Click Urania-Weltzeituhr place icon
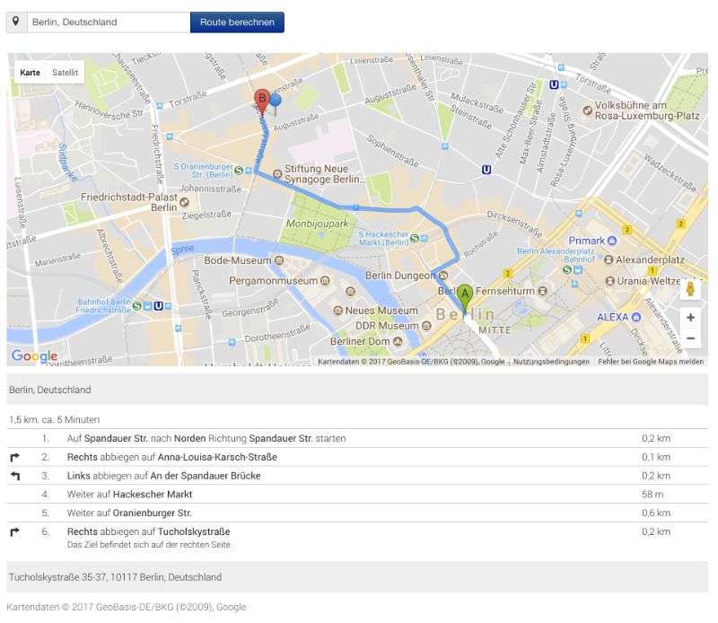718x623 pixels. pyautogui.click(x=610, y=281)
